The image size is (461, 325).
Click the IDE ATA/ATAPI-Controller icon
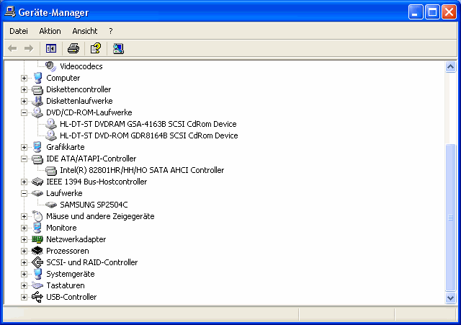[37, 159]
